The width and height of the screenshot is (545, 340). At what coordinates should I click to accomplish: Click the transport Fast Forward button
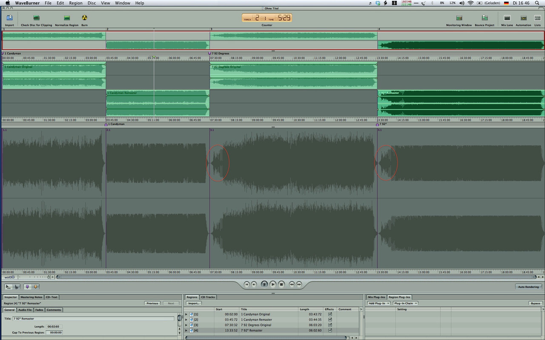pyautogui.click(x=299, y=284)
